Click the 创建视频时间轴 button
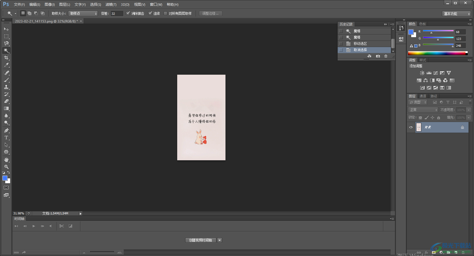Image resolution: width=474 pixels, height=256 pixels. click(201, 240)
